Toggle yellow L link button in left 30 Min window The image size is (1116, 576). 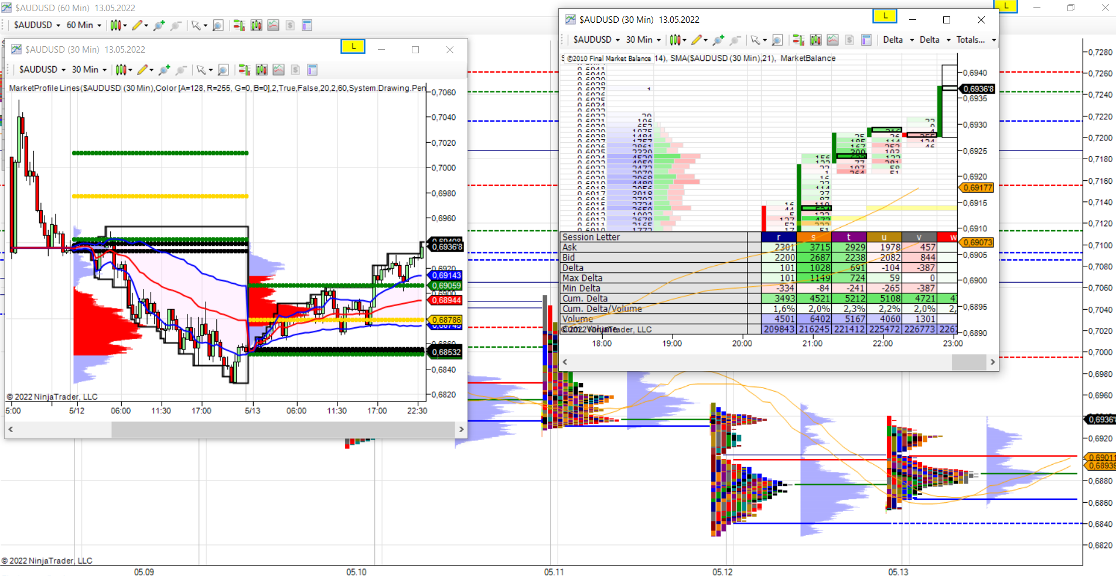pyautogui.click(x=353, y=46)
